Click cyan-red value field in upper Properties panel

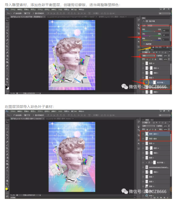pos(165,31)
